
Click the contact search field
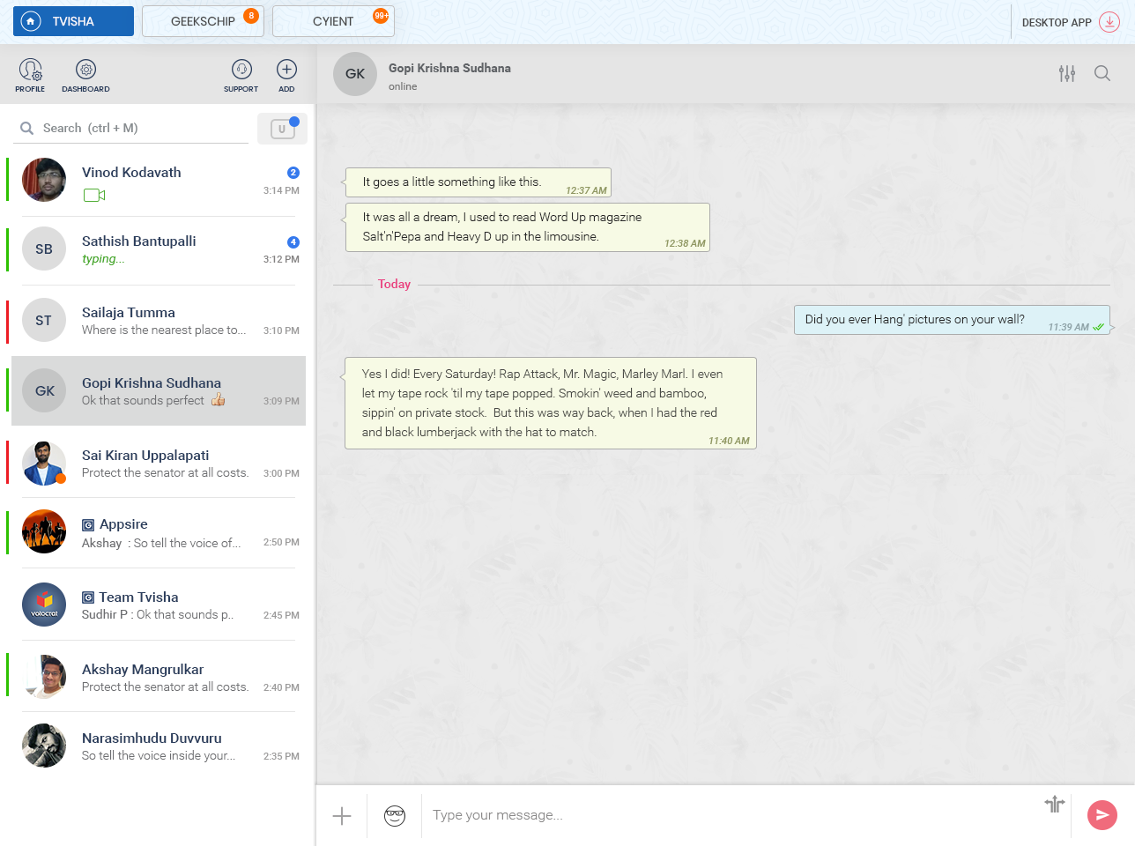(x=130, y=128)
